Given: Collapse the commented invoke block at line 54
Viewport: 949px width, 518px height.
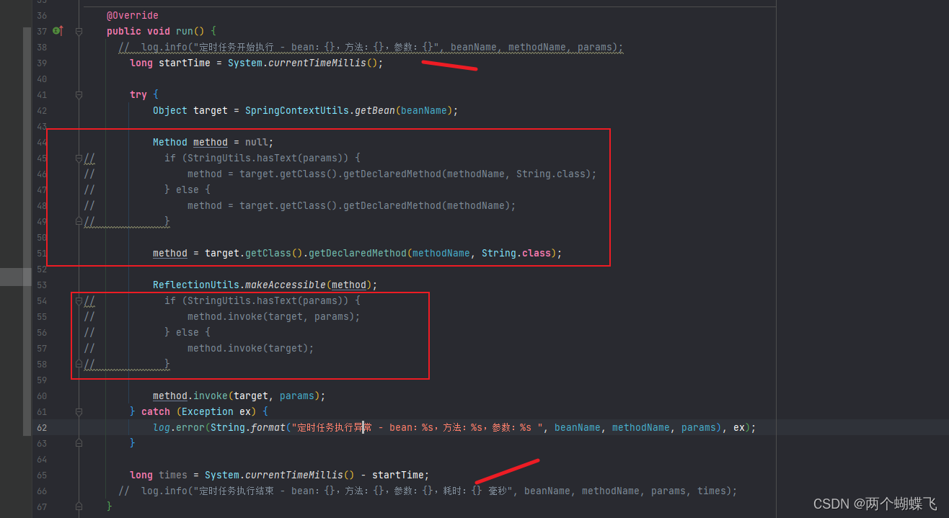Looking at the screenshot, I should coord(79,300).
